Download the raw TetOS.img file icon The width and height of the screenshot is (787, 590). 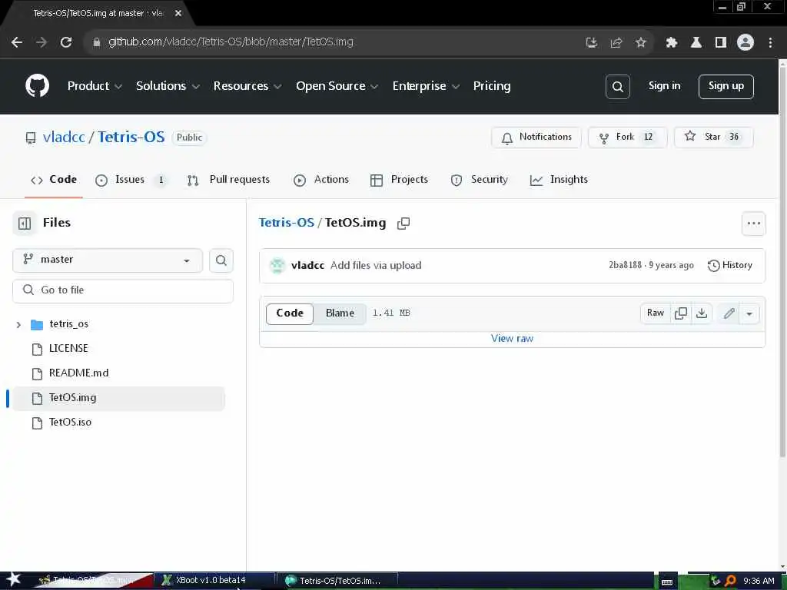(x=702, y=313)
